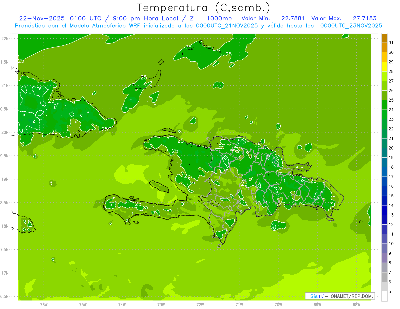Viewport: 400px width, 309px height.
Task: Click the legend value label "10"
Action: coord(391,244)
